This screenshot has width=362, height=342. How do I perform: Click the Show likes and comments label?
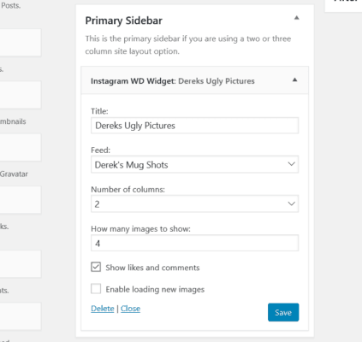[x=152, y=268]
